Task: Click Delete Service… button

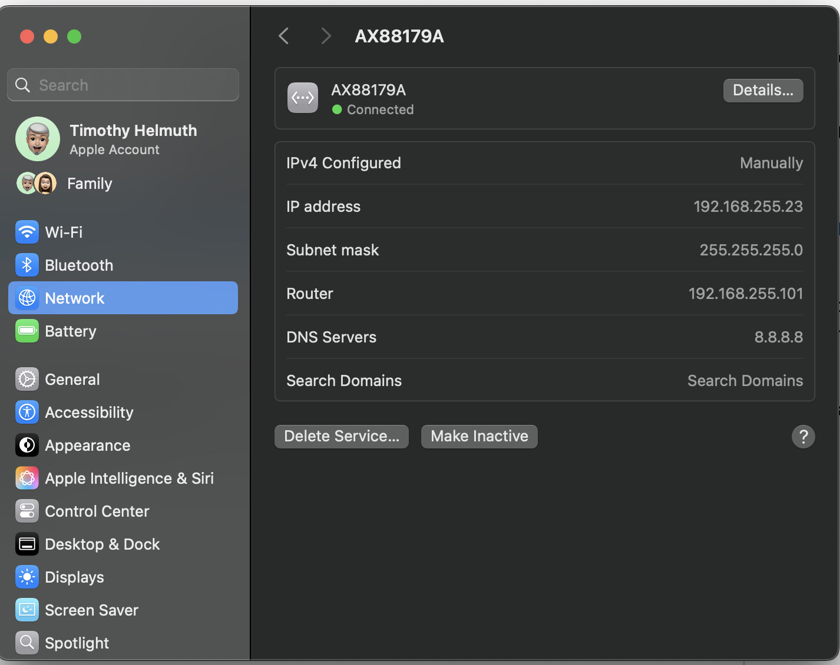Action: tap(342, 437)
